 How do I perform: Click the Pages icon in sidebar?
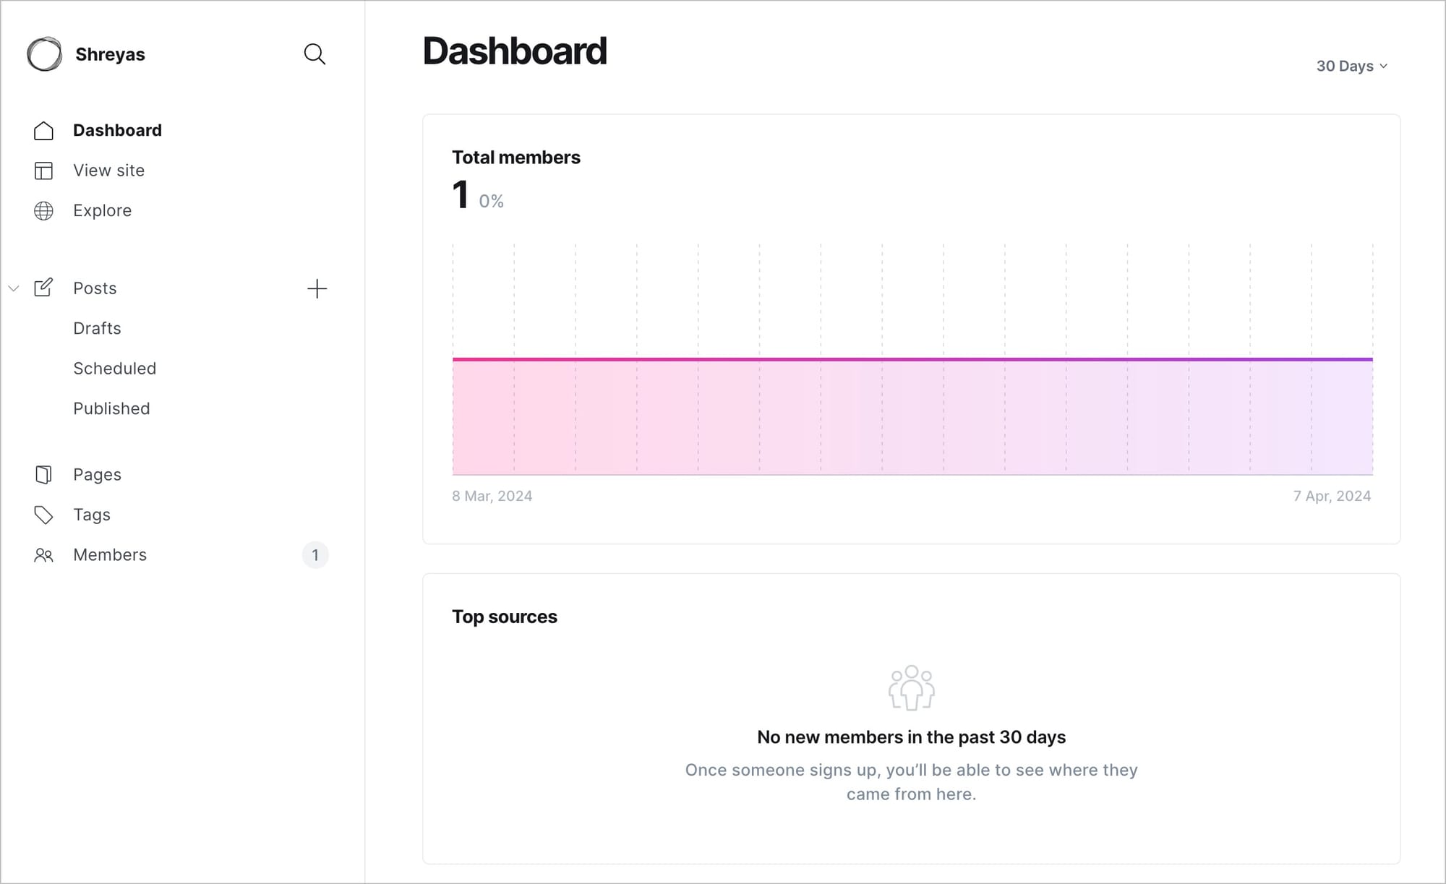point(43,475)
